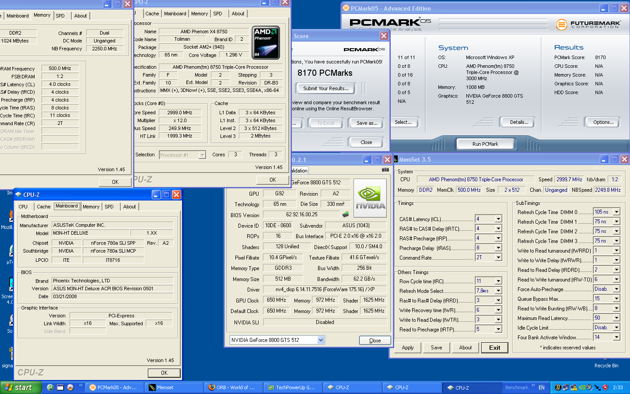Image resolution: width=630 pixels, height=394 pixels.
Task: Click the M3N-HT DELUXE model field
Action: (91, 233)
